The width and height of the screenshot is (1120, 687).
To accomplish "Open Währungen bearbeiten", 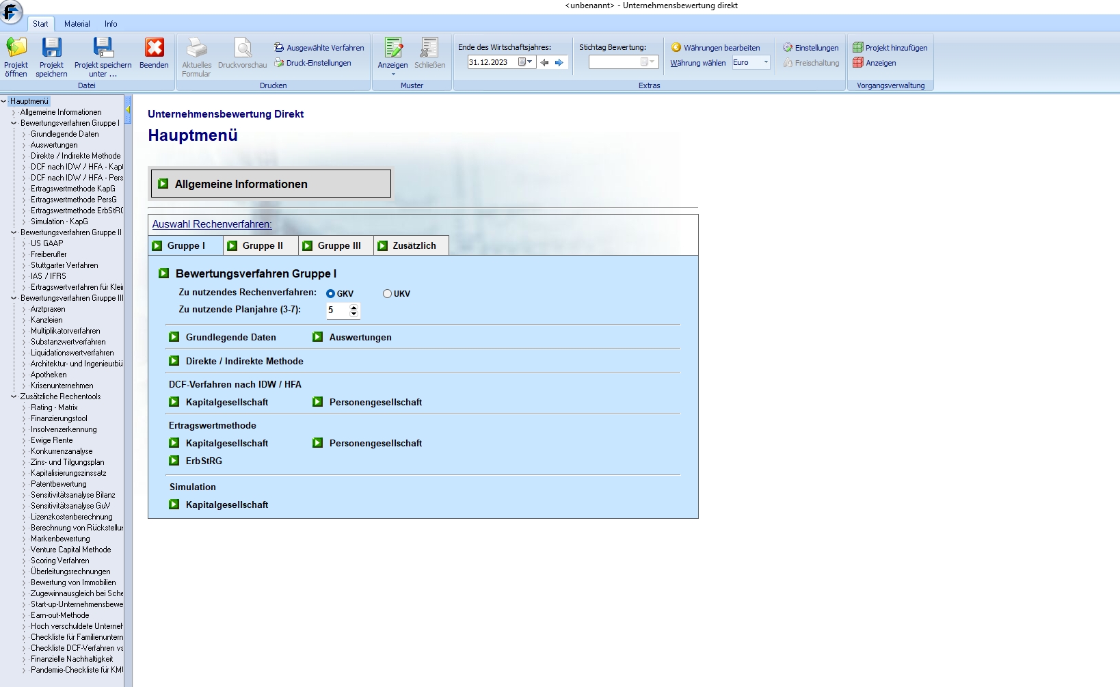I will click(x=716, y=48).
